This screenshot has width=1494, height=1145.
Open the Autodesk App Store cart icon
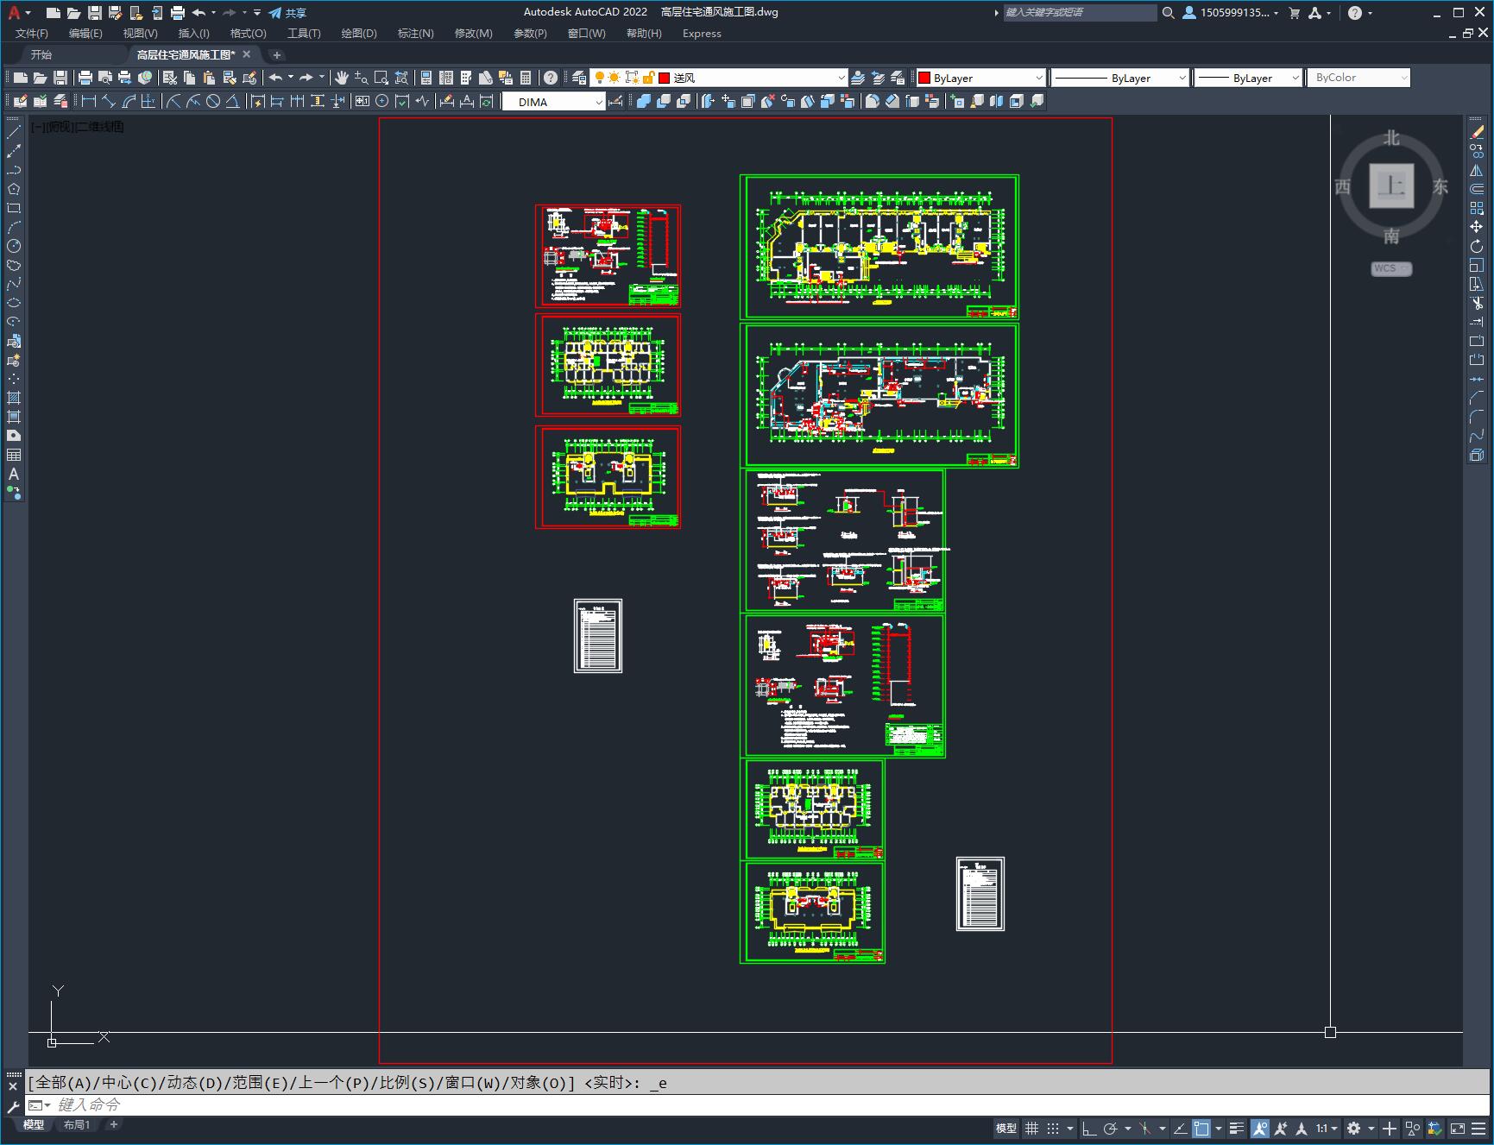coord(1294,13)
